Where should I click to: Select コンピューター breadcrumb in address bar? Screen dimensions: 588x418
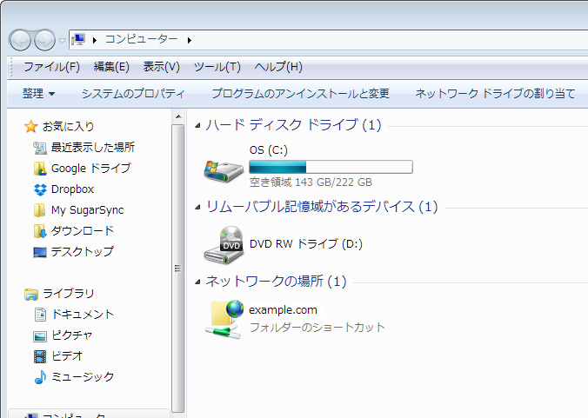click(142, 39)
